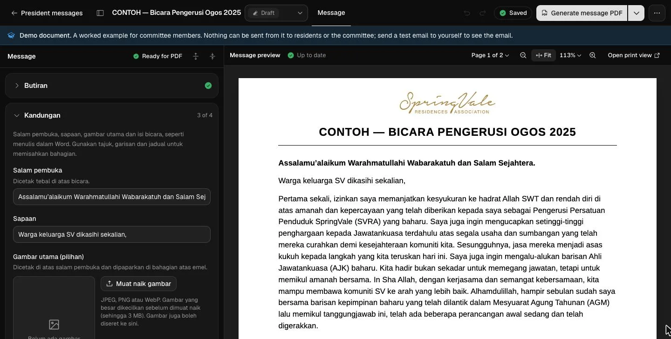Screen dimensions: 671x339
Task: Click the zoom in magnifier icon
Action: pos(593,55)
